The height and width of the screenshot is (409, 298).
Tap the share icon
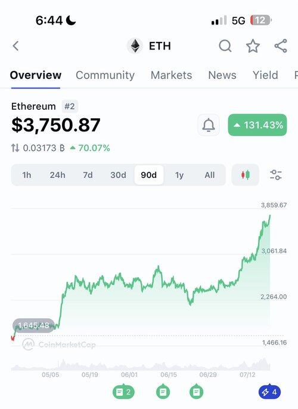click(x=281, y=46)
